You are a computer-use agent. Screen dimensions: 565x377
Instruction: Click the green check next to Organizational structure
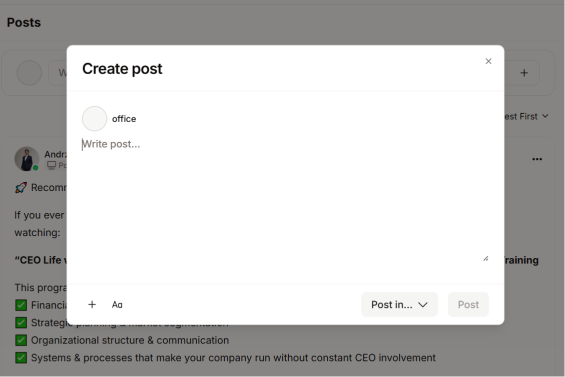point(21,340)
